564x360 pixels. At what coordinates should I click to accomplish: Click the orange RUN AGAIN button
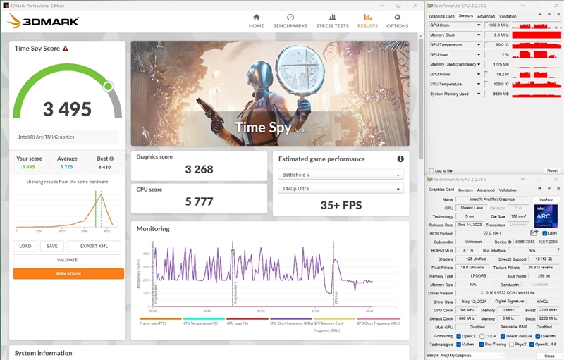click(x=68, y=274)
